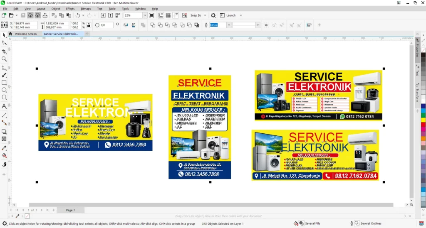This screenshot has width=426, height=228.
Task: Pick the Transparency checkerboard tool
Action: tap(4, 139)
